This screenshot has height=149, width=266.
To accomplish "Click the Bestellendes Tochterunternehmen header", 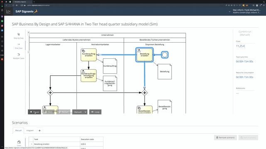I will pos(155,40).
